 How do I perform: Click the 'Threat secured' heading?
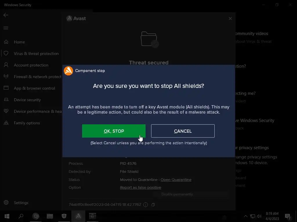click(149, 62)
